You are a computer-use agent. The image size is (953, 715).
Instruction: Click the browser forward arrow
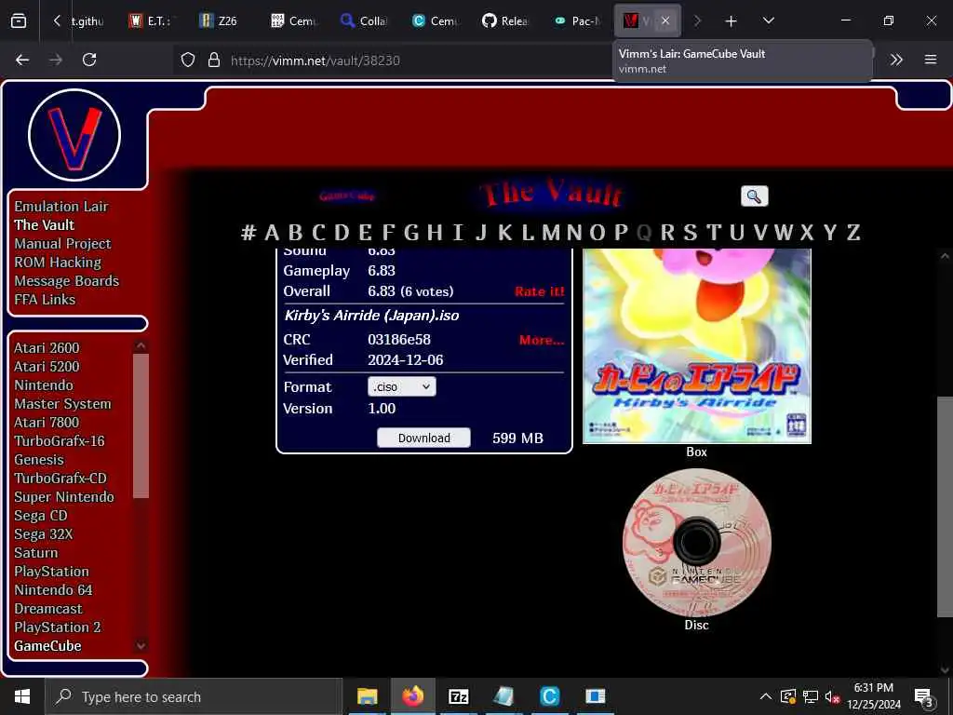coord(56,60)
